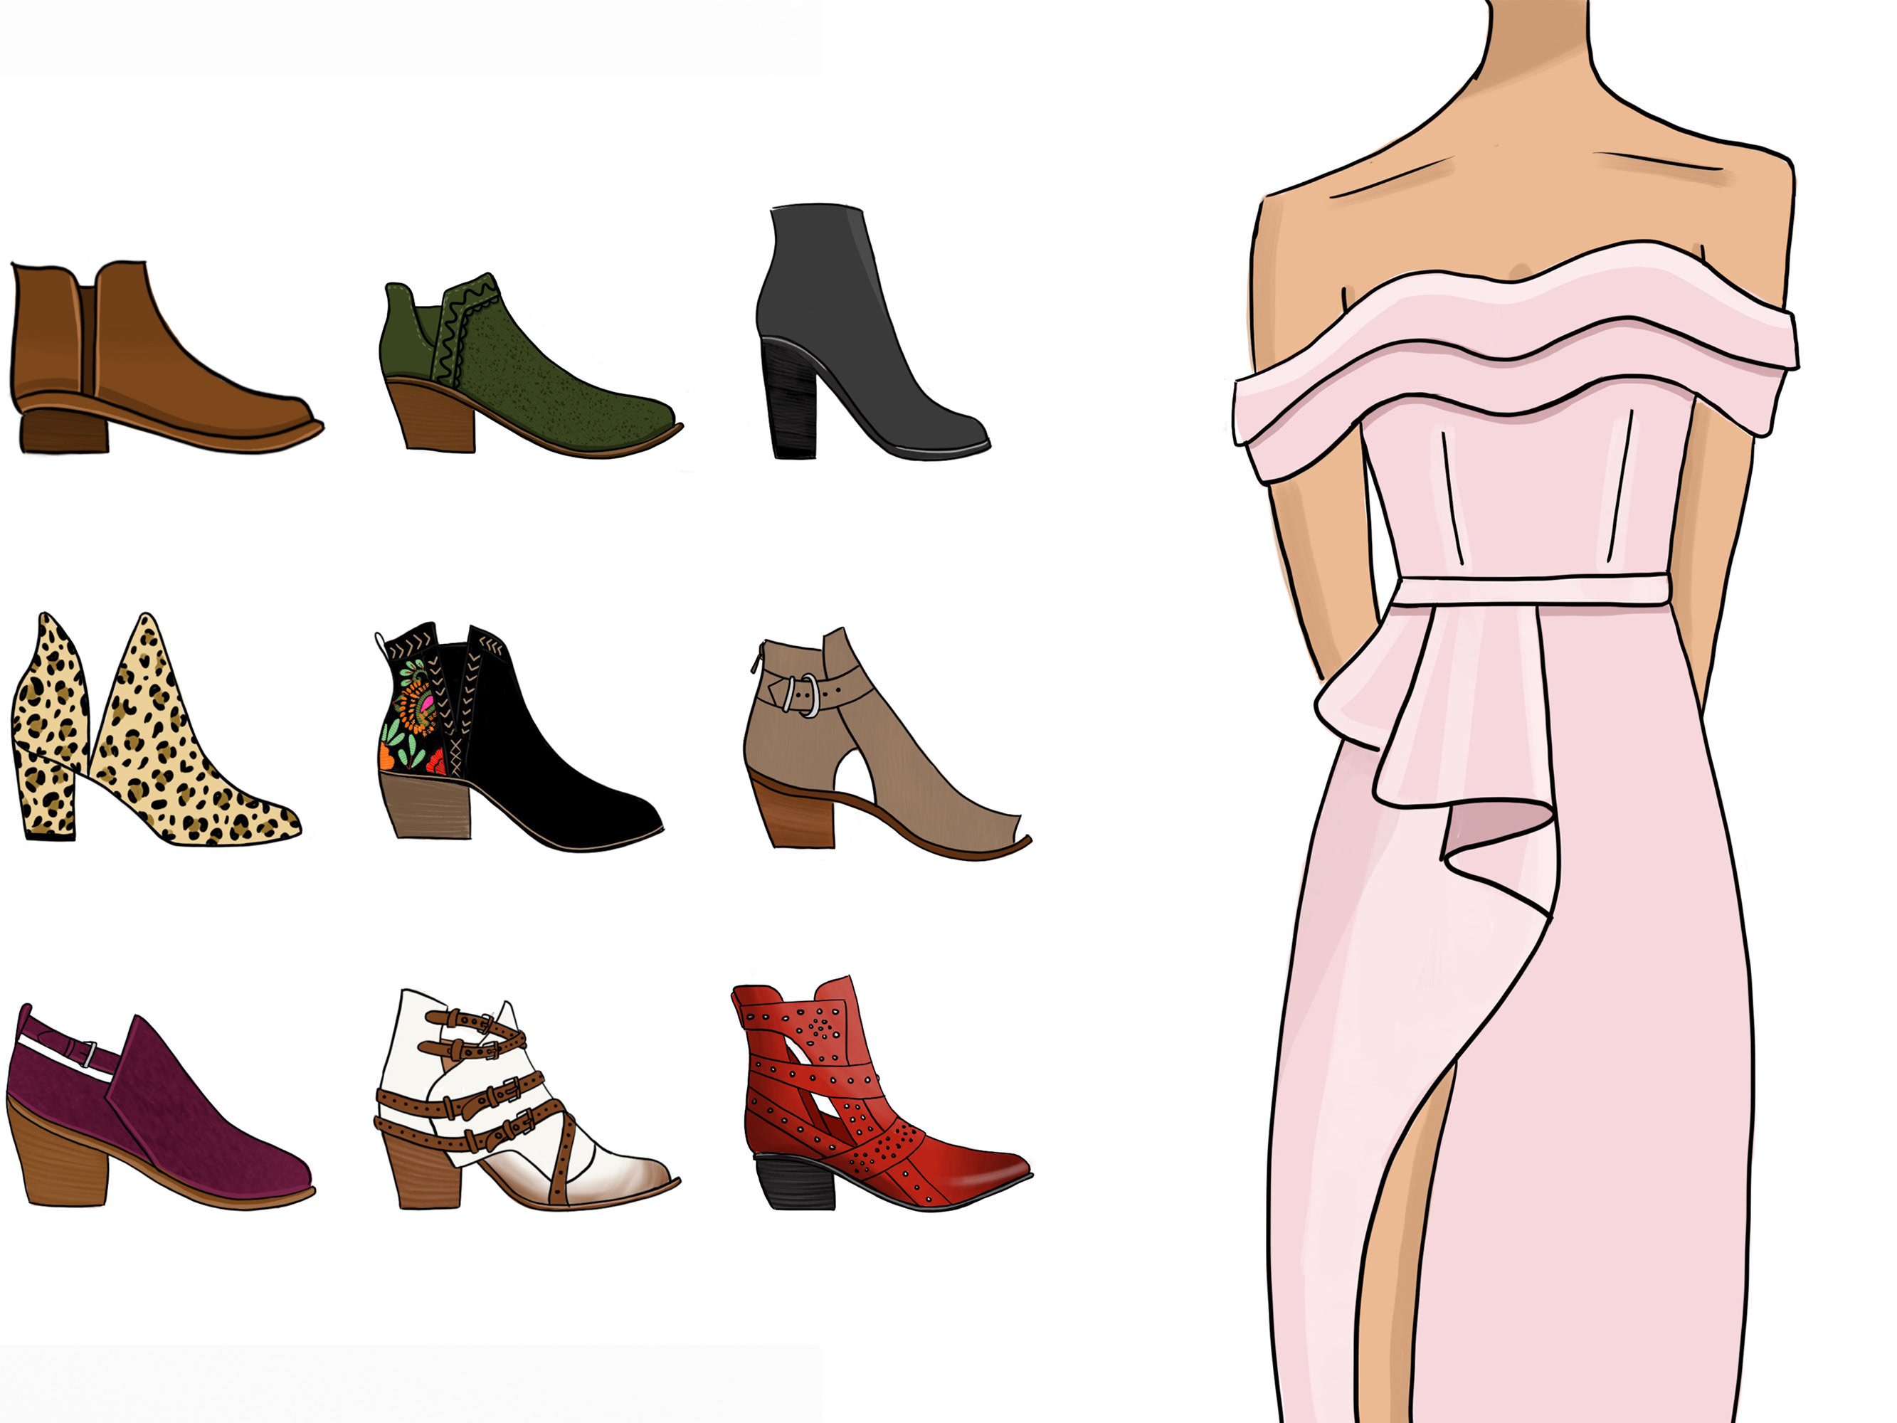Select the leopard print bootie

tap(171, 755)
